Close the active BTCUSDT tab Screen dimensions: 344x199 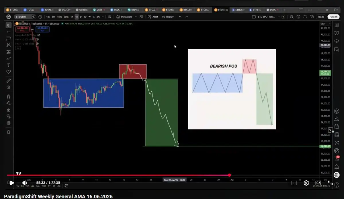pyautogui.click(x=227, y=10)
